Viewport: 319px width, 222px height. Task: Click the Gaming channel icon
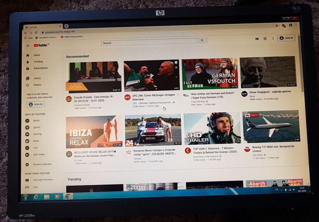tap(27, 134)
